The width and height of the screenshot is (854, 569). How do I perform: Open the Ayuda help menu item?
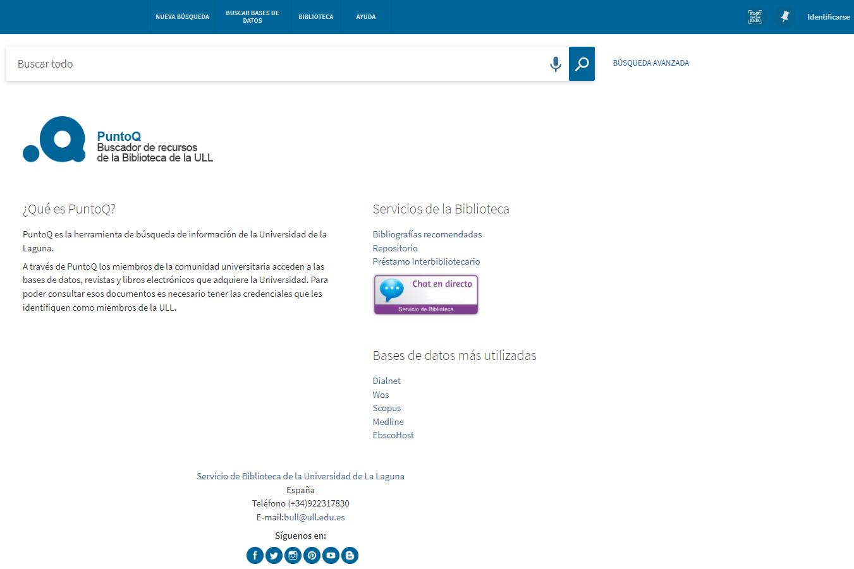(x=365, y=17)
